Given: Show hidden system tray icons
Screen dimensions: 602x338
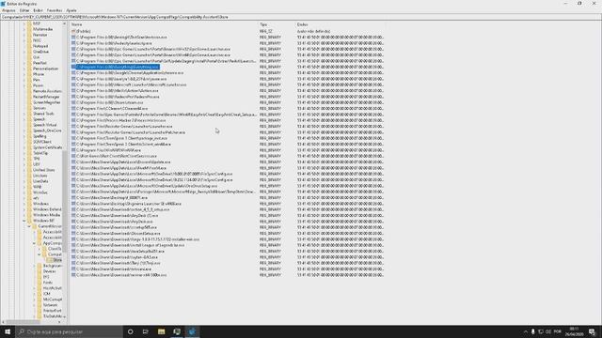Looking at the screenshot, I should click(526, 331).
